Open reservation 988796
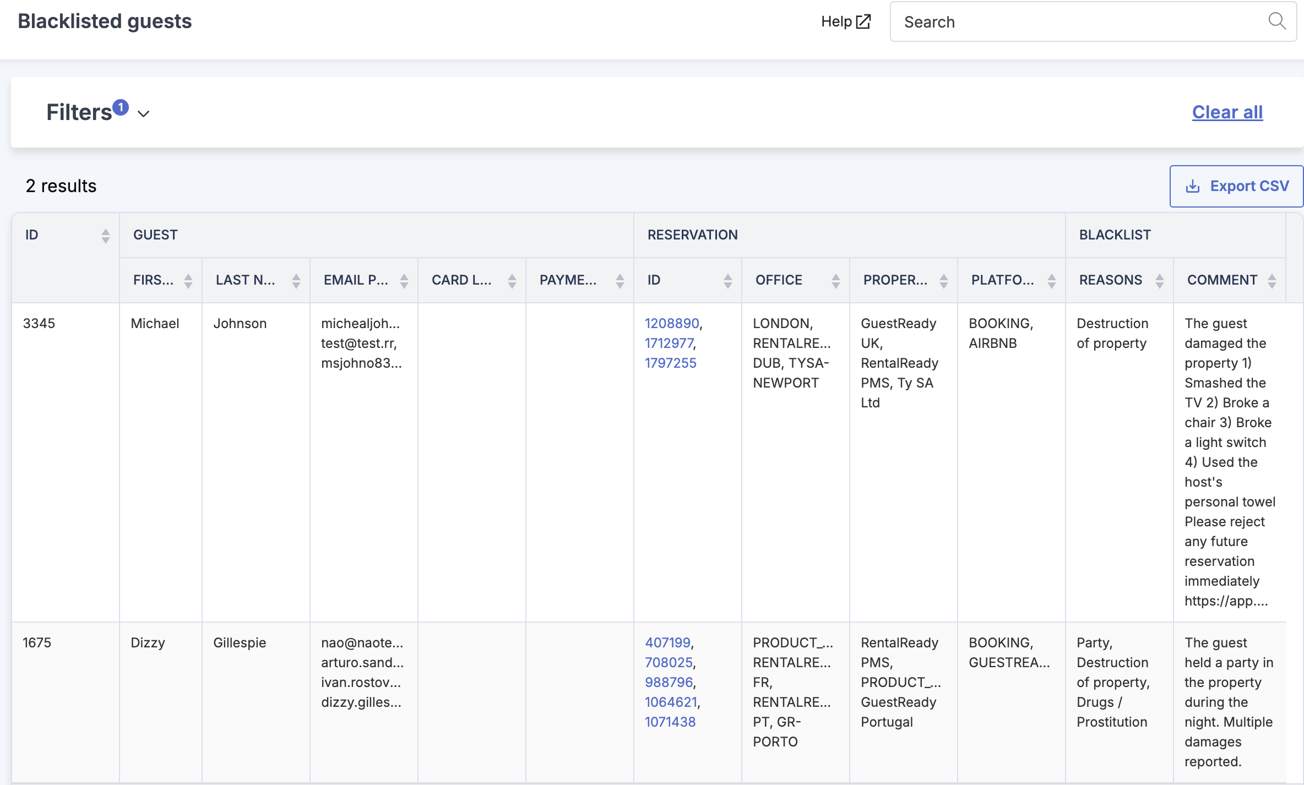The width and height of the screenshot is (1304, 785). tap(669, 682)
